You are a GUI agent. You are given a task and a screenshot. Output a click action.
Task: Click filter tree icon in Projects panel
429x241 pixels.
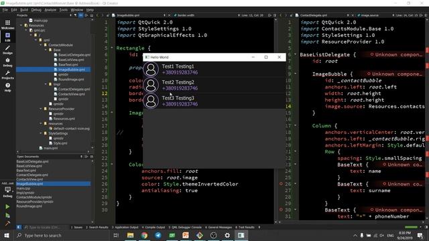pyautogui.click(x=75, y=15)
